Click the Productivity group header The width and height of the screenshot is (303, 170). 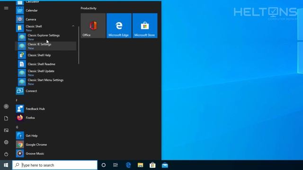tap(89, 8)
